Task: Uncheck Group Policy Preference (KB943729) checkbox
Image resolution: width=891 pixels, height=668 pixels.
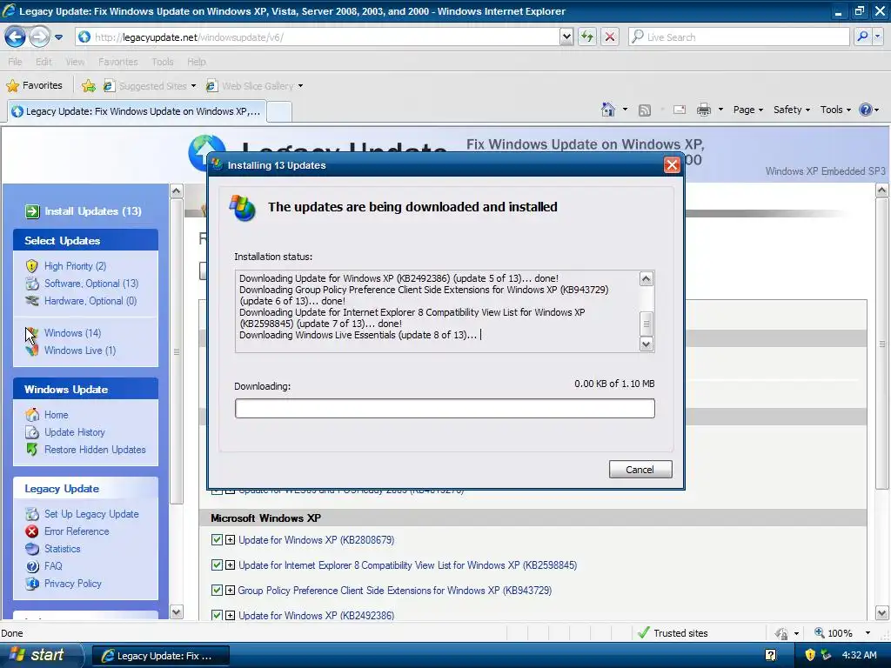Action: (x=217, y=591)
